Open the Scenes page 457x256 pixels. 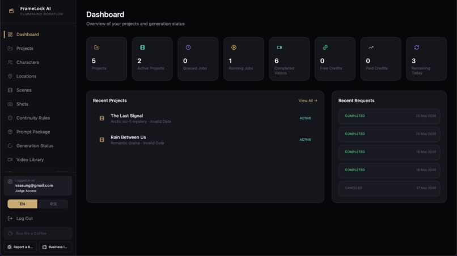38,90
